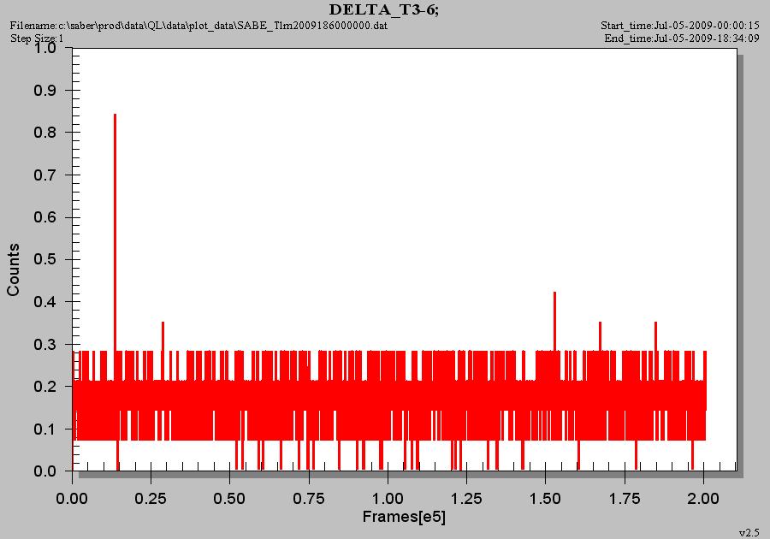Click the y-axis value 0.3
770x539 pixels.
44,345
